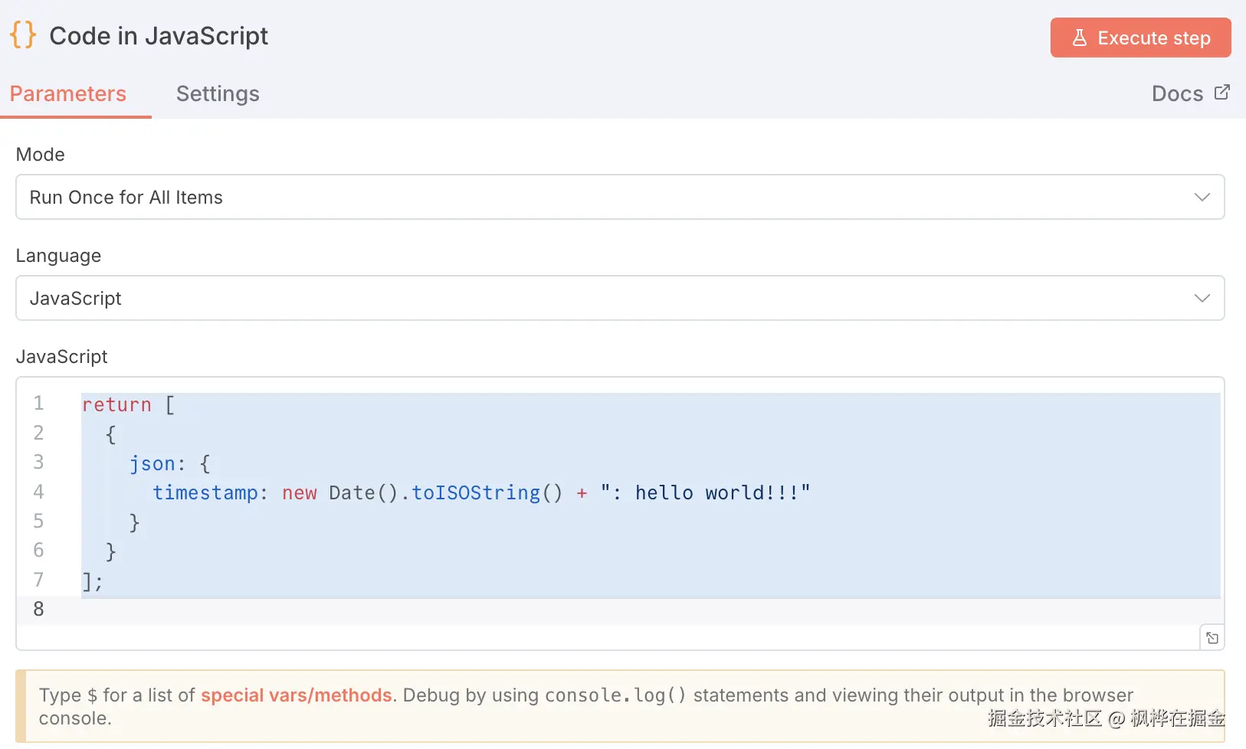Viewport: 1246px width, 749px height.
Task: Click the external link icon beside Docs
Action: click(x=1222, y=93)
